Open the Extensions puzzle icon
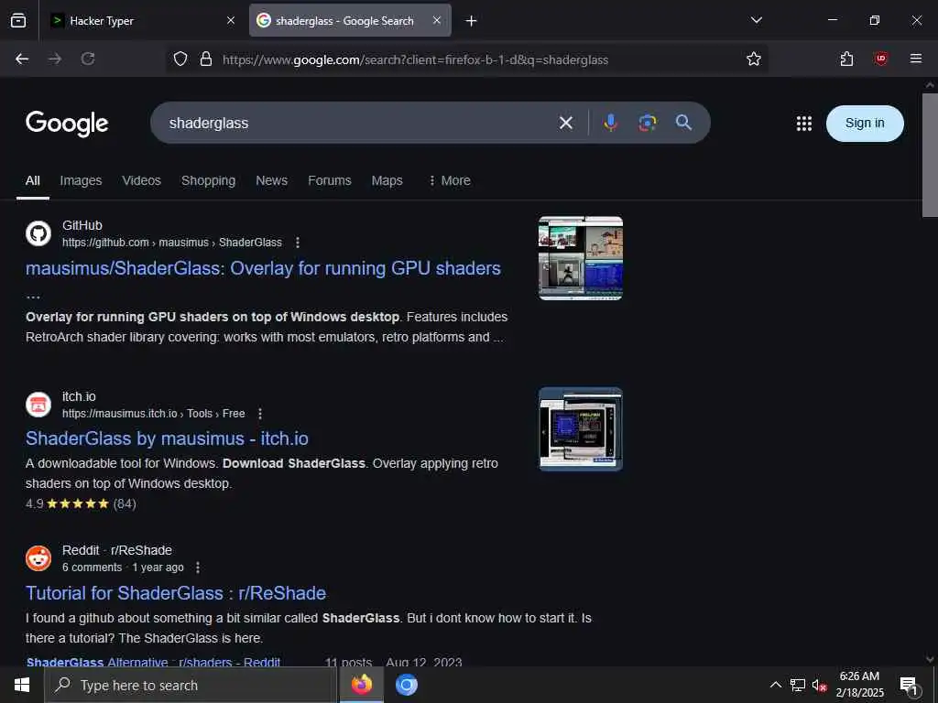 tap(846, 59)
